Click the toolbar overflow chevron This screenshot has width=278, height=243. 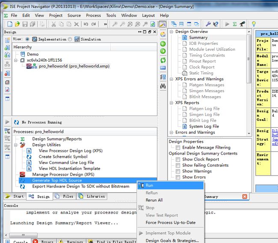(x=105, y=24)
